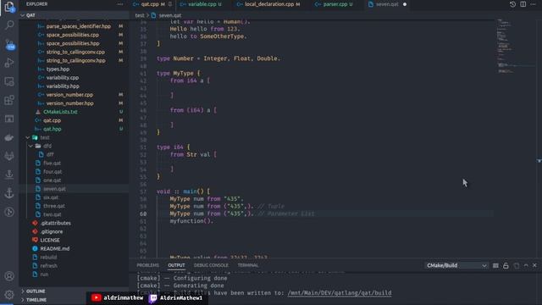Place cursor on line 60 in editor
The image size is (542, 305).
point(325,213)
